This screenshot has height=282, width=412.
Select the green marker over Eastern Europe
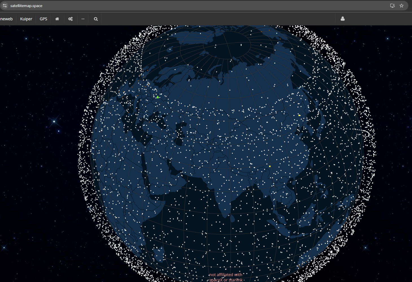tap(158, 97)
